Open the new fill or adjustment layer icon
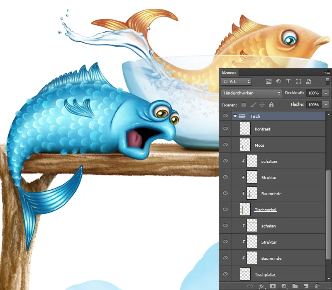The image size is (332, 290). [x=283, y=286]
